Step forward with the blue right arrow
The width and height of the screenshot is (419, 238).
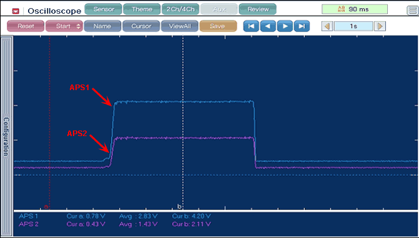(285, 26)
